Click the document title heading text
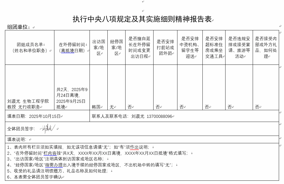284x184 pixels. point(142,19)
